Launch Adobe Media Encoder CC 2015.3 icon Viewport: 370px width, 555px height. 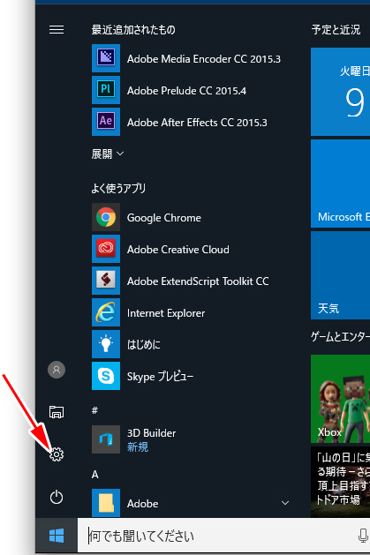[x=106, y=58]
